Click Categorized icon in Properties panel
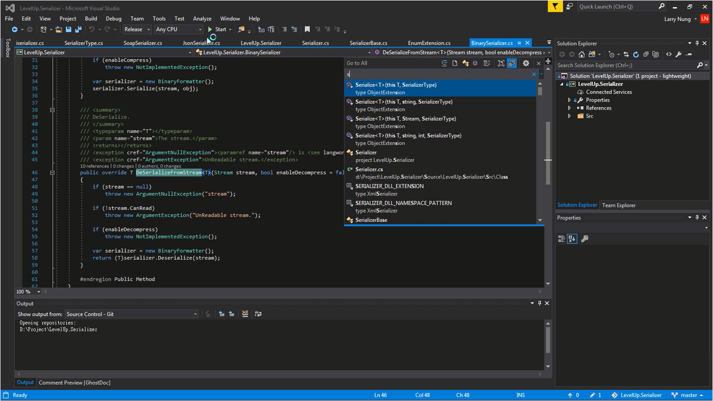Image resolution: width=713 pixels, height=401 pixels. (x=561, y=239)
